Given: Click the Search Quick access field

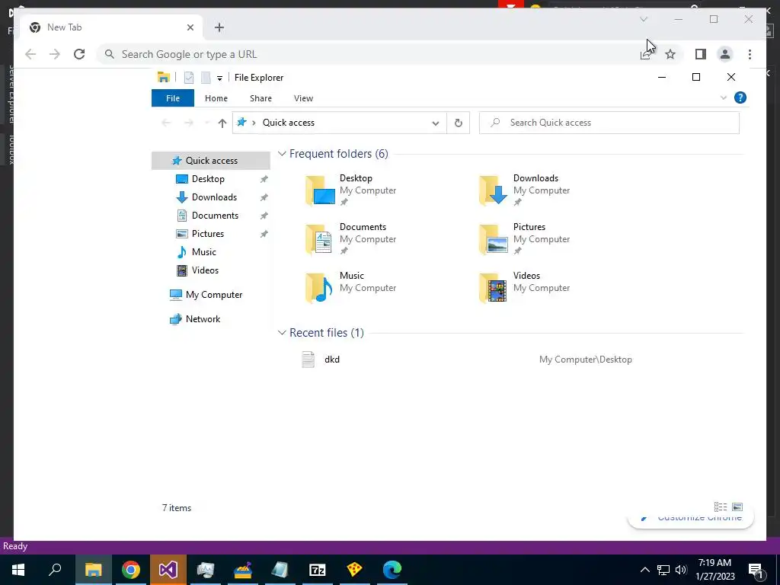Looking at the screenshot, I should coord(609,123).
